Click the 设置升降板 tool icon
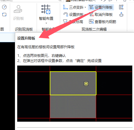This screenshot has height=130, width=134. (x=91, y=7)
